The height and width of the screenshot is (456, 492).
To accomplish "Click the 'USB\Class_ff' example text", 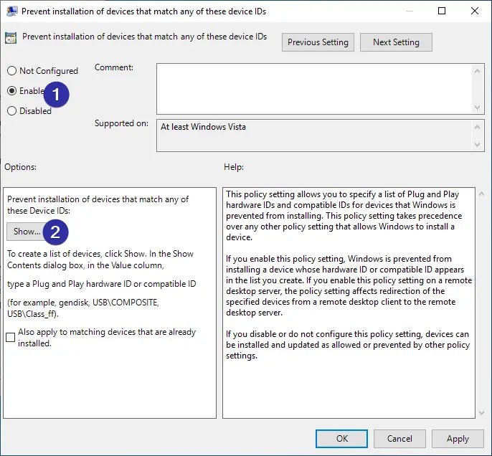I will 33,313.
